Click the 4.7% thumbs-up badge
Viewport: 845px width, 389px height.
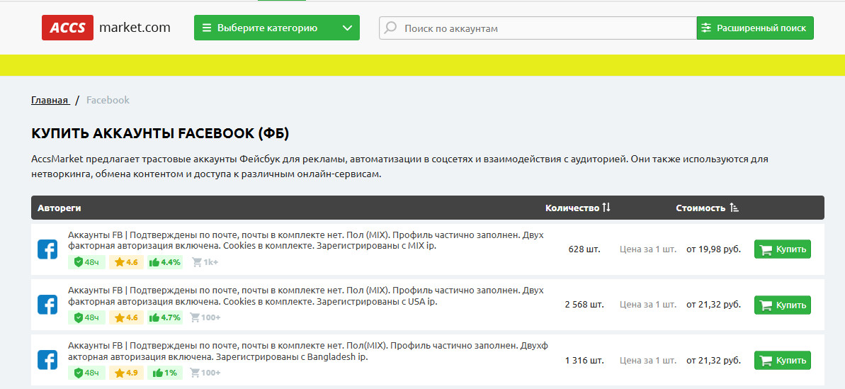tap(165, 317)
